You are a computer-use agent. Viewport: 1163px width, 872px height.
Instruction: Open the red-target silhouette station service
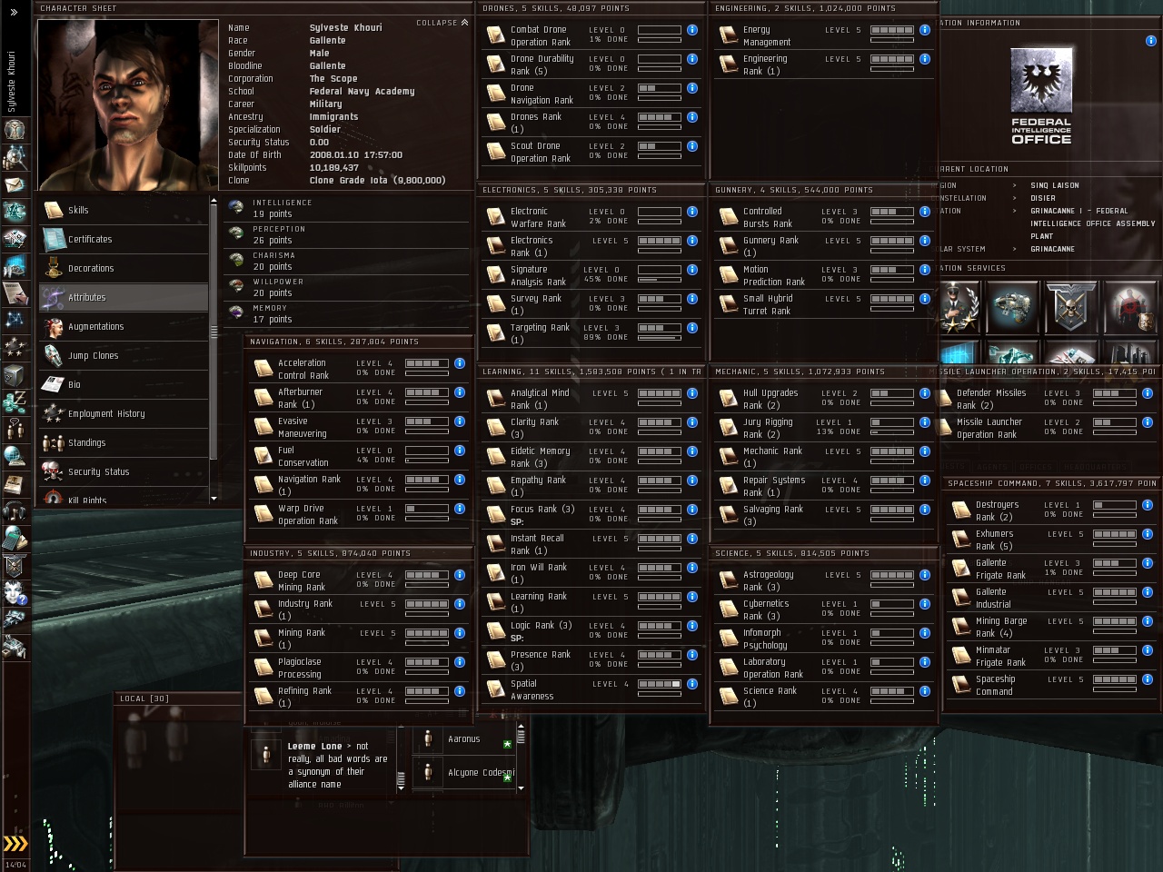coord(1129,307)
